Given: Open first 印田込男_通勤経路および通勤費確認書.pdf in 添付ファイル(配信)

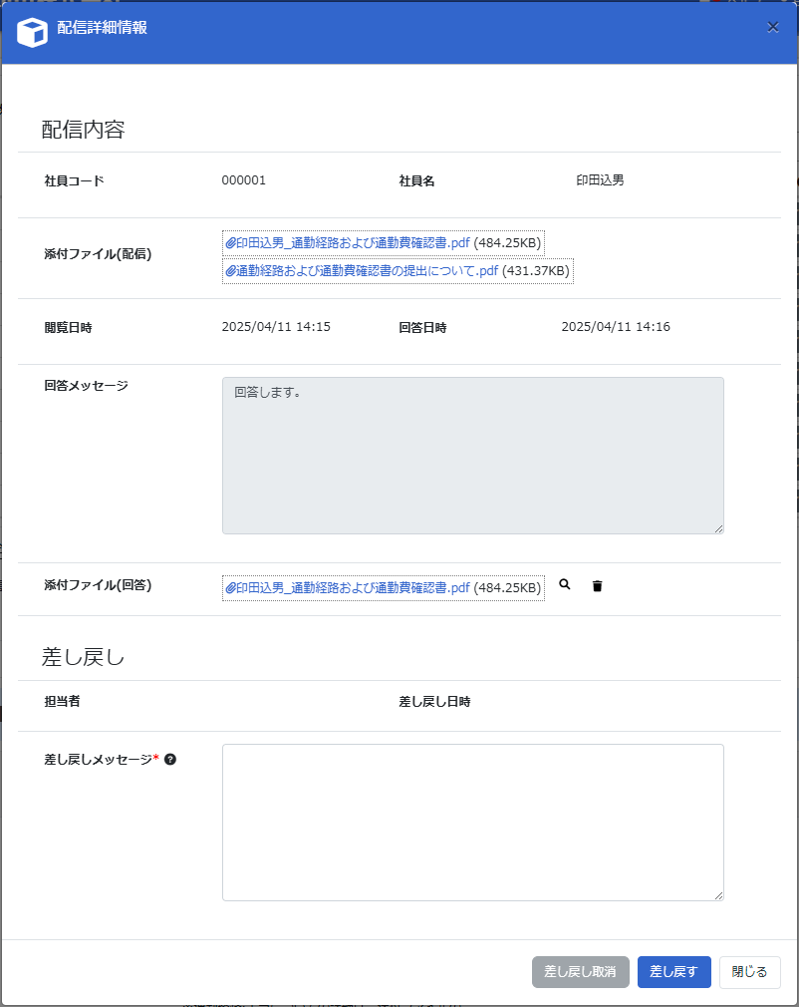Looking at the screenshot, I should click(353, 242).
